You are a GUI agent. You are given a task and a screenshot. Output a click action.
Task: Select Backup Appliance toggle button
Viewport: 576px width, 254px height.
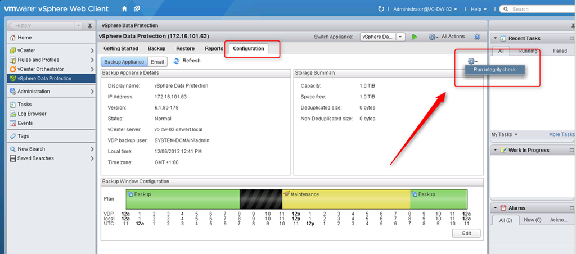[x=124, y=62]
